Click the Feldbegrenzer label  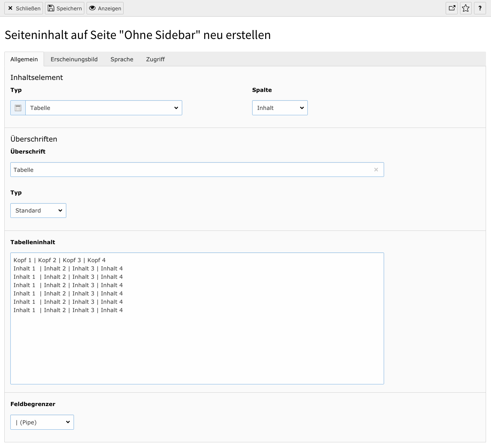(33, 404)
